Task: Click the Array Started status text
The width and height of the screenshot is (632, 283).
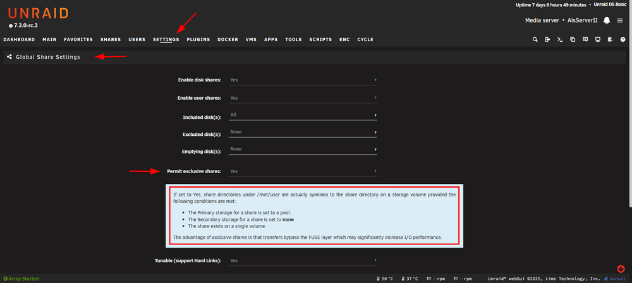Action: point(24,279)
